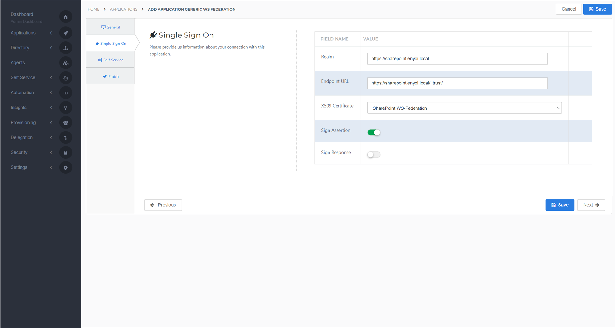Screen dimensions: 616x328
Task: Click the X509 Certificate label
Action: click(337, 106)
